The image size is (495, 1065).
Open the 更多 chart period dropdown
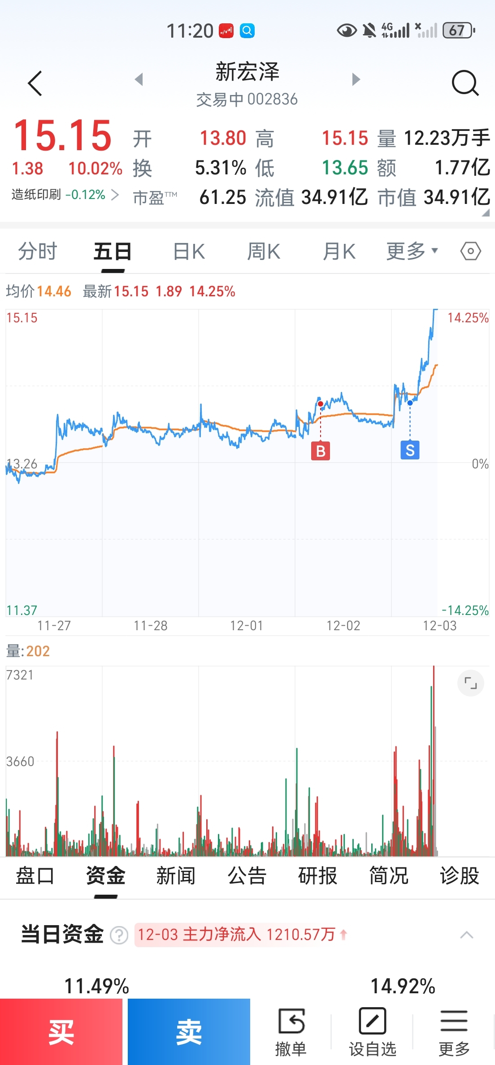click(x=412, y=251)
